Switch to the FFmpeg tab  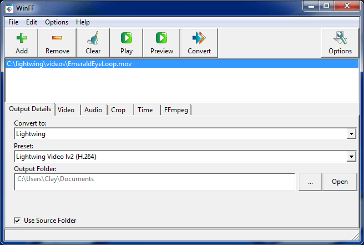176,110
